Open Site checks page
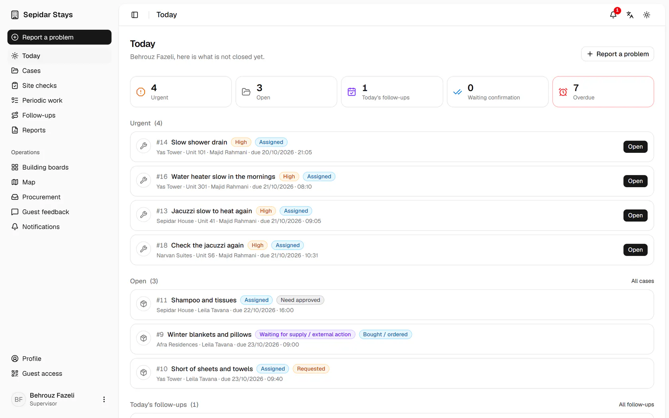This screenshot has width=669, height=418. (59, 86)
